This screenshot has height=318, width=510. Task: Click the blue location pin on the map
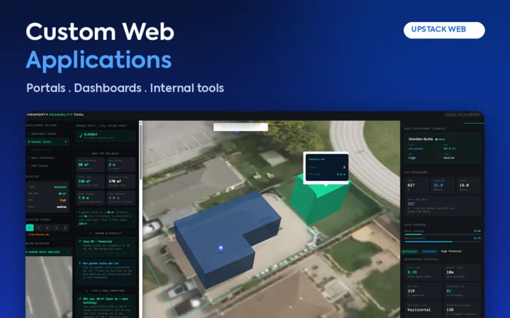tap(221, 249)
